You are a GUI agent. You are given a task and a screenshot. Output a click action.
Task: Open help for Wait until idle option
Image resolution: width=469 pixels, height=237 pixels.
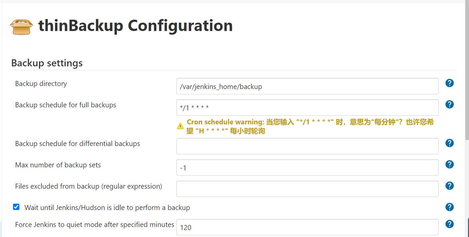pyautogui.click(x=450, y=207)
